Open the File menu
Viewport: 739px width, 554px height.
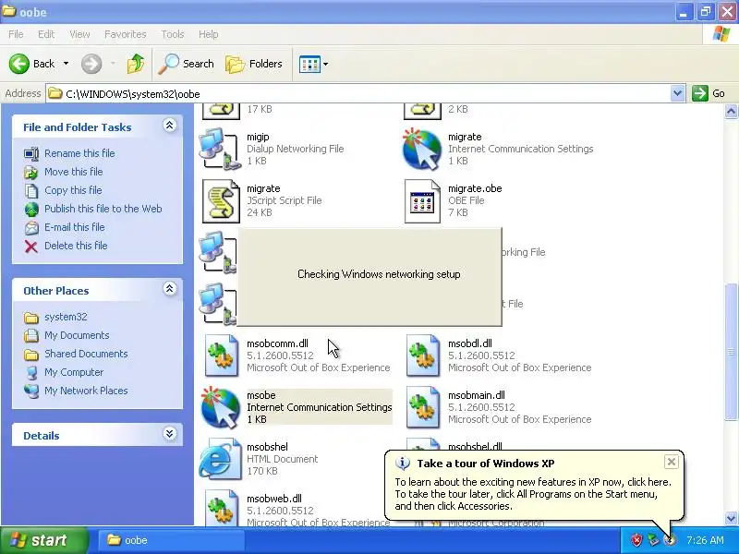pyautogui.click(x=16, y=34)
